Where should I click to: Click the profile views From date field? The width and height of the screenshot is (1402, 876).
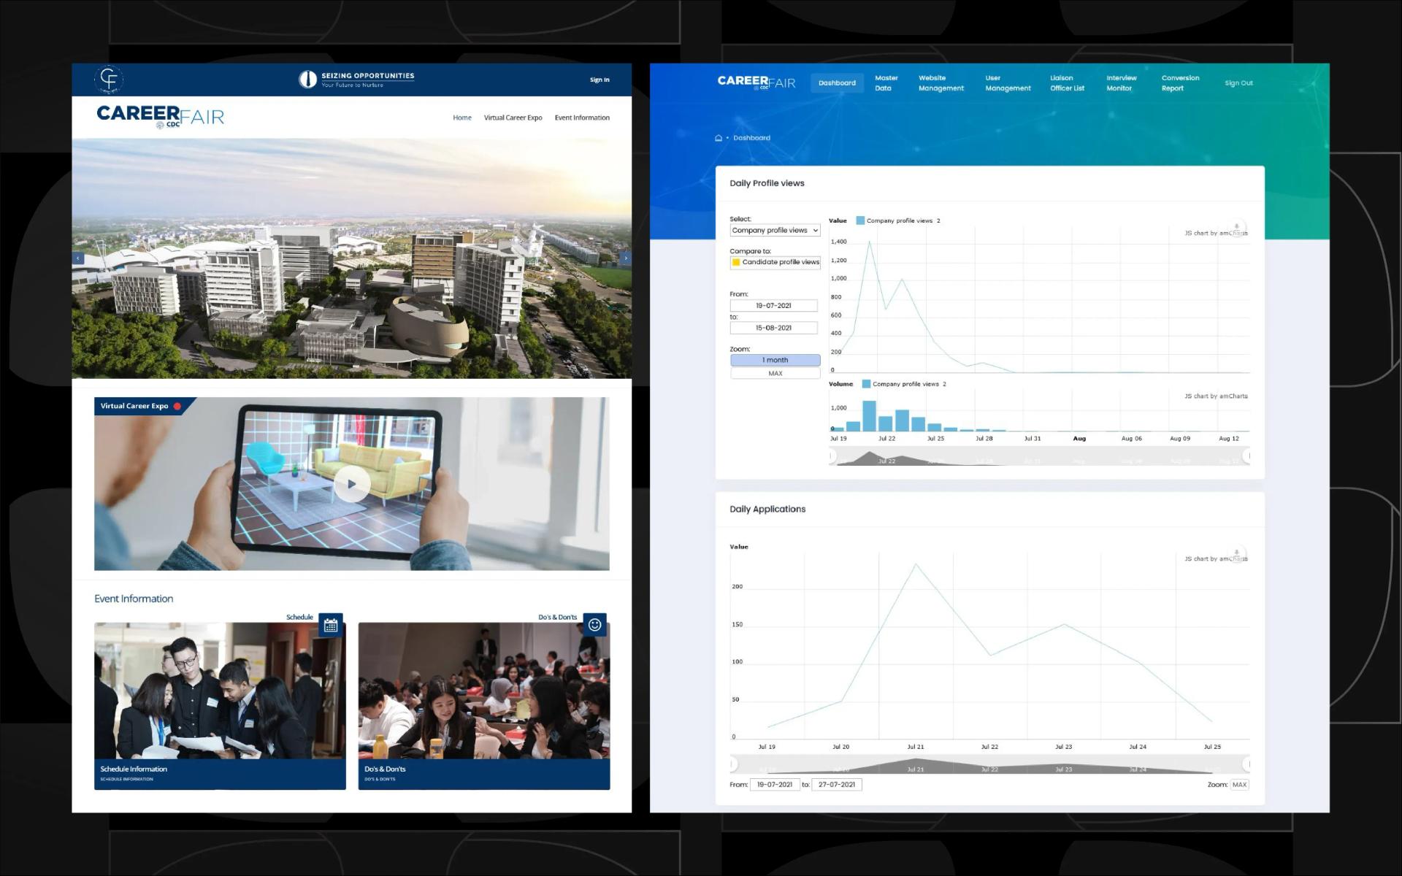coord(774,306)
